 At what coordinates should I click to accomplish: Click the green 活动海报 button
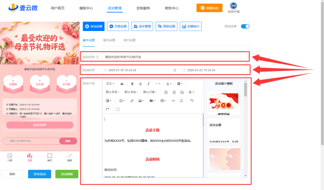click(67, 174)
